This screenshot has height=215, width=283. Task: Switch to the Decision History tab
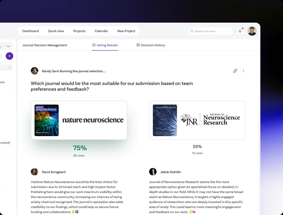pos(151,45)
